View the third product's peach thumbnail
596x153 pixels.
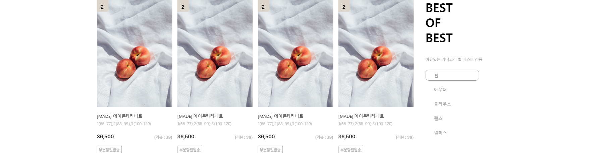pos(295,54)
